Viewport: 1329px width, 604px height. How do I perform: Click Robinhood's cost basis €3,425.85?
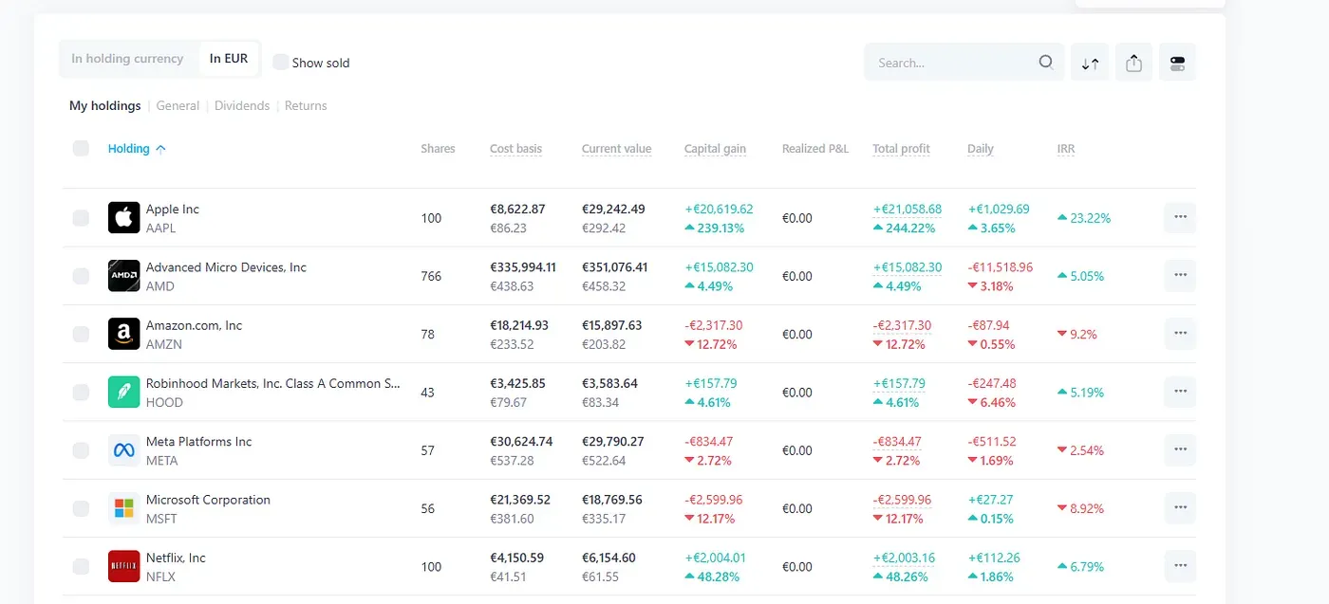pyautogui.click(x=517, y=384)
